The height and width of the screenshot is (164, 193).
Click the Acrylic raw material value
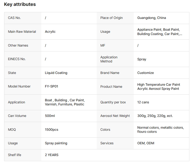pyautogui.click(x=50, y=32)
